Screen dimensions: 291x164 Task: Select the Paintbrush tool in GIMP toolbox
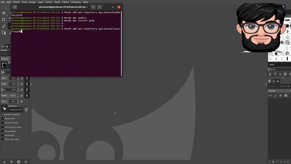(4, 26)
